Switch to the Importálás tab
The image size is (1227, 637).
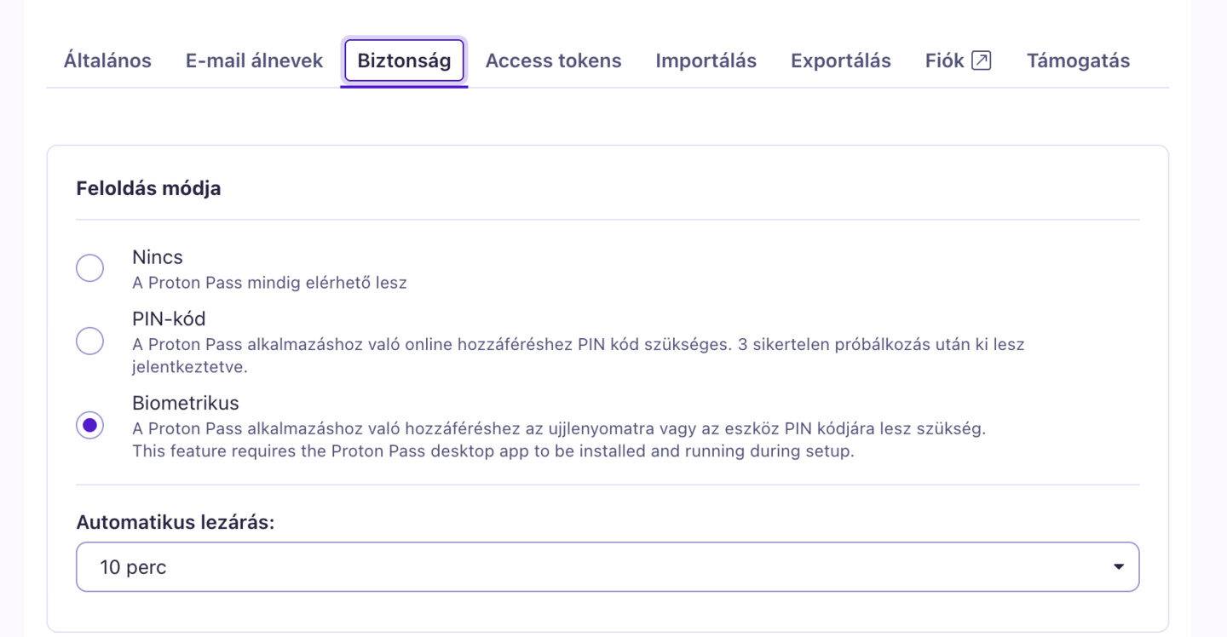[x=706, y=60]
